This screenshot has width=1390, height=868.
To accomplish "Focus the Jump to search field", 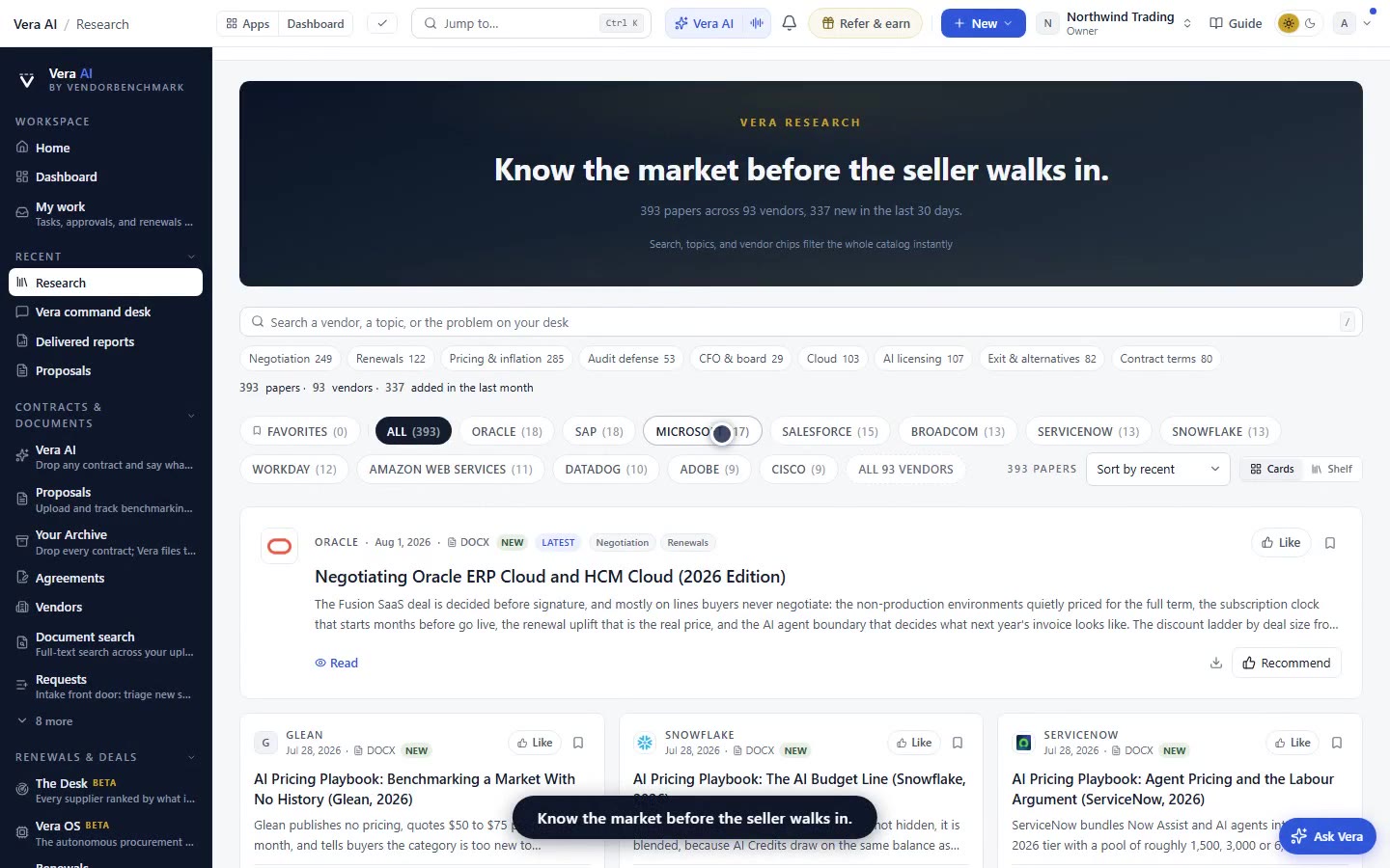I will coord(531,23).
